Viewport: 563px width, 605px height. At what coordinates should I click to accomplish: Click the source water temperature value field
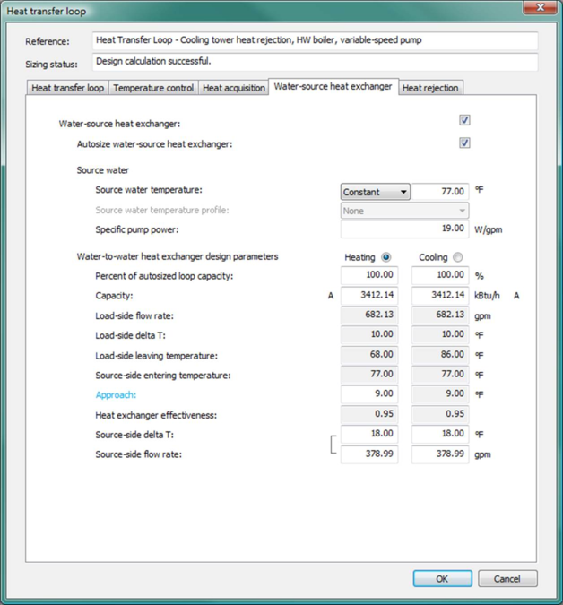tap(440, 192)
